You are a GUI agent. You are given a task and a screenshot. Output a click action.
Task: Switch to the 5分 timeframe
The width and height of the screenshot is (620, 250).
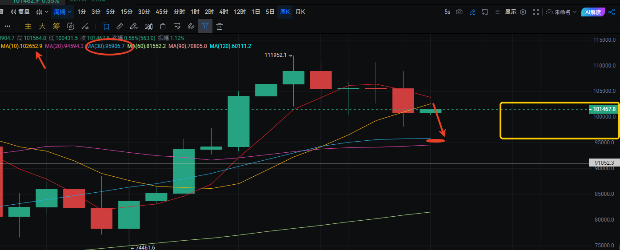(x=110, y=12)
